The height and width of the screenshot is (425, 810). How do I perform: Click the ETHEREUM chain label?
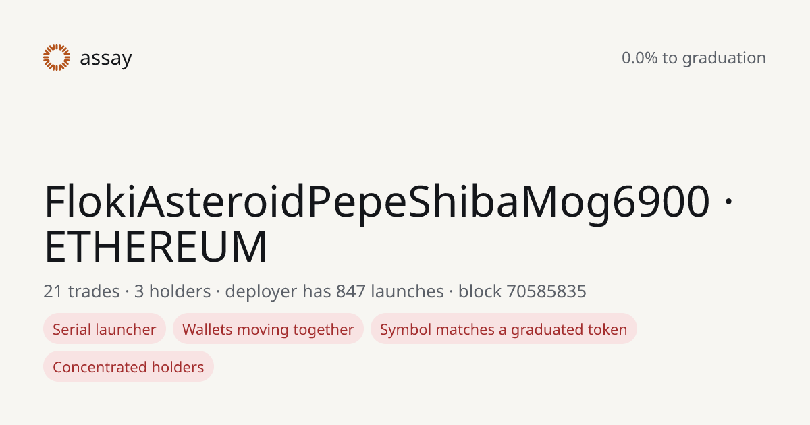156,247
